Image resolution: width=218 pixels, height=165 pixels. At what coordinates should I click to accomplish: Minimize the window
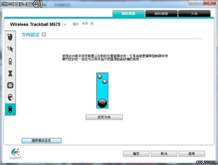192,3
